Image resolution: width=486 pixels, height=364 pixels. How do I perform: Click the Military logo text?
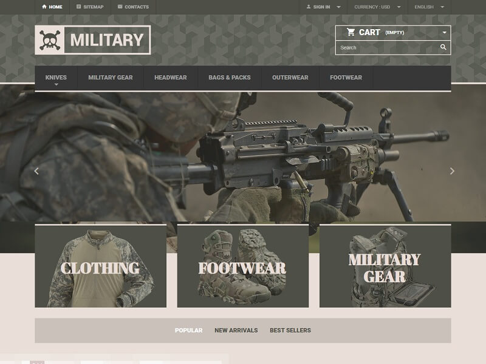(x=107, y=40)
